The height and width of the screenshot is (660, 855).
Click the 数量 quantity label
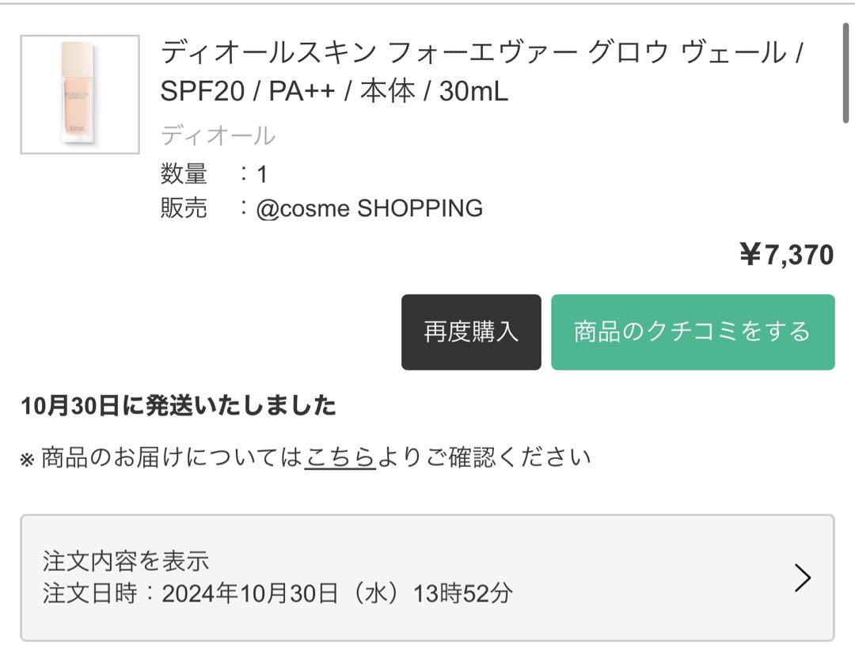click(184, 174)
